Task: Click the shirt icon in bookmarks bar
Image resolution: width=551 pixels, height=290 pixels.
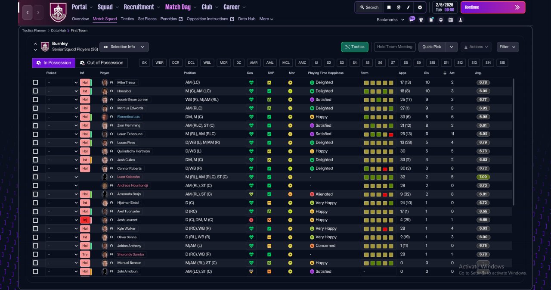Action: click(x=421, y=19)
